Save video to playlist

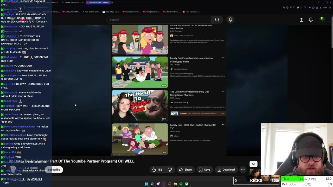(204, 170)
